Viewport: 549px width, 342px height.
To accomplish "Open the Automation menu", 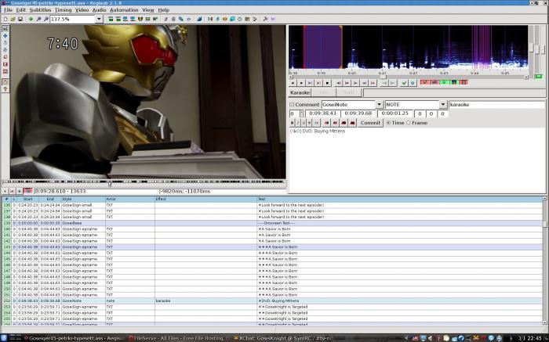I will tap(124, 9).
